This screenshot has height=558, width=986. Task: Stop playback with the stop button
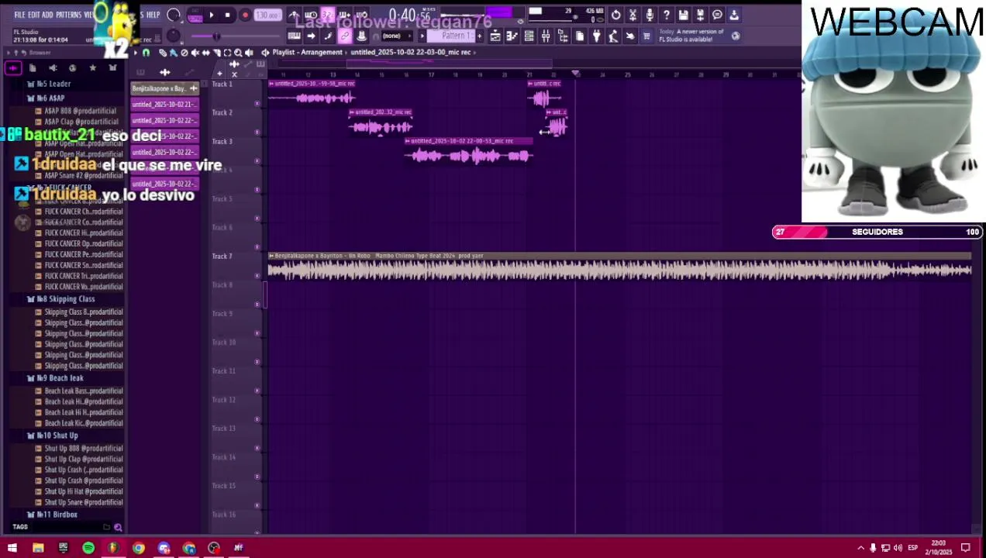pos(227,15)
